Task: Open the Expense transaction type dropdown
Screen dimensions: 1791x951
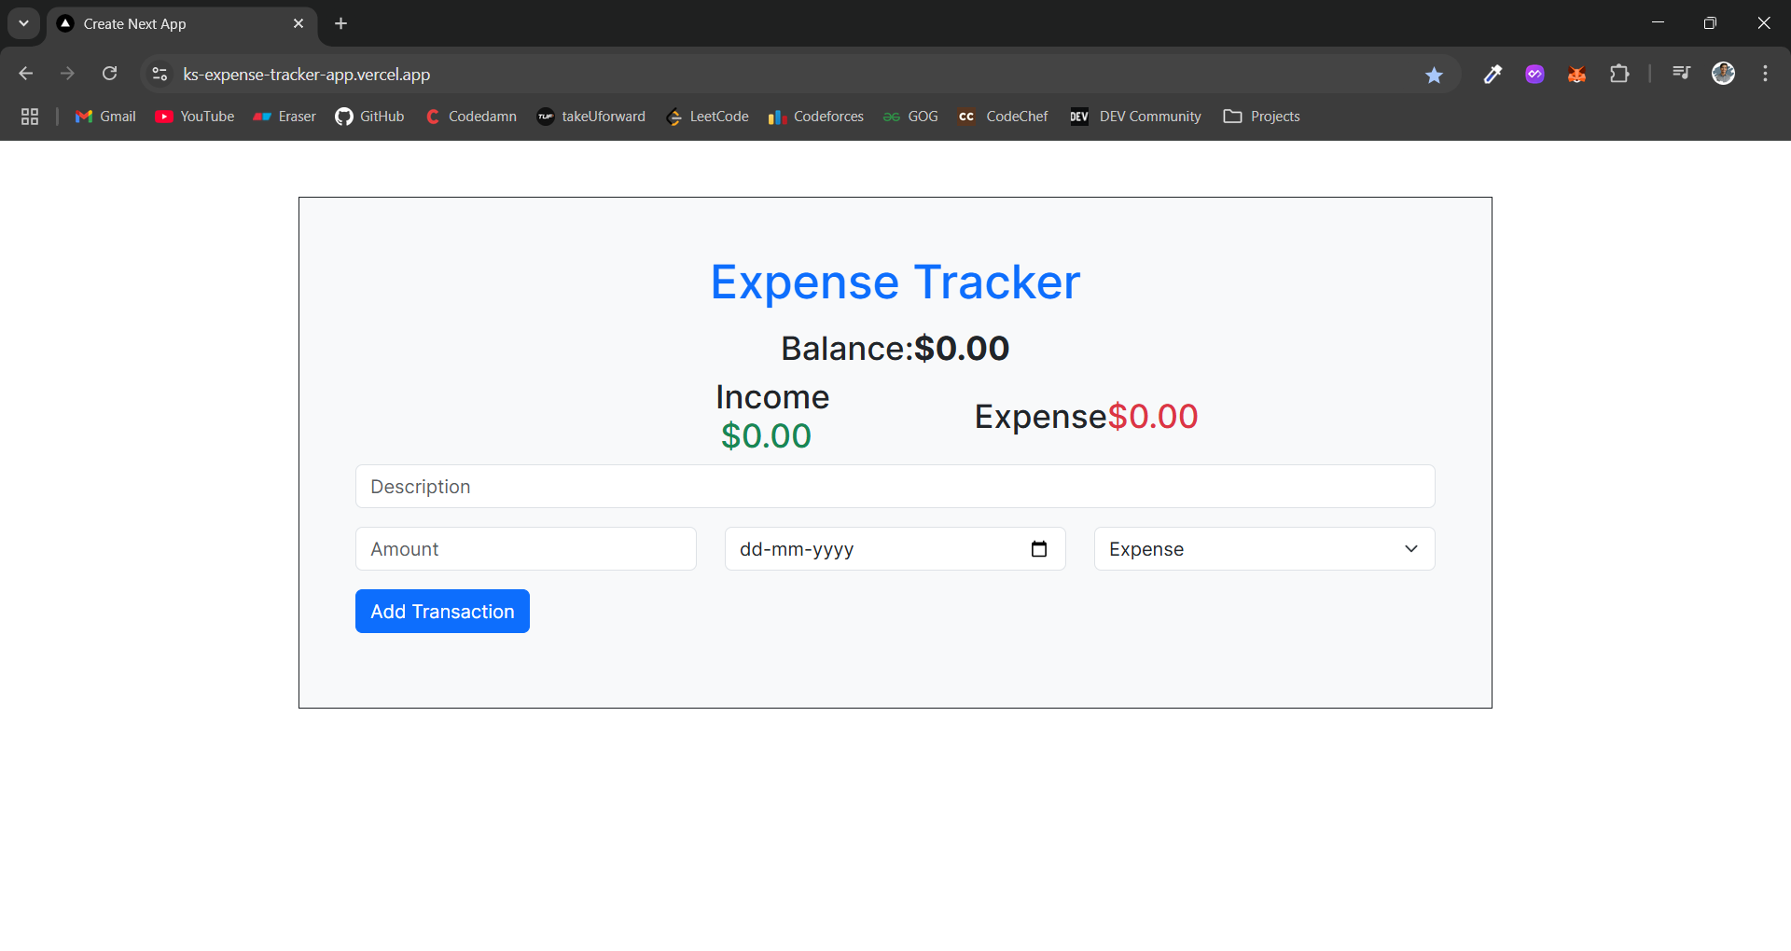Action: pyautogui.click(x=1263, y=549)
